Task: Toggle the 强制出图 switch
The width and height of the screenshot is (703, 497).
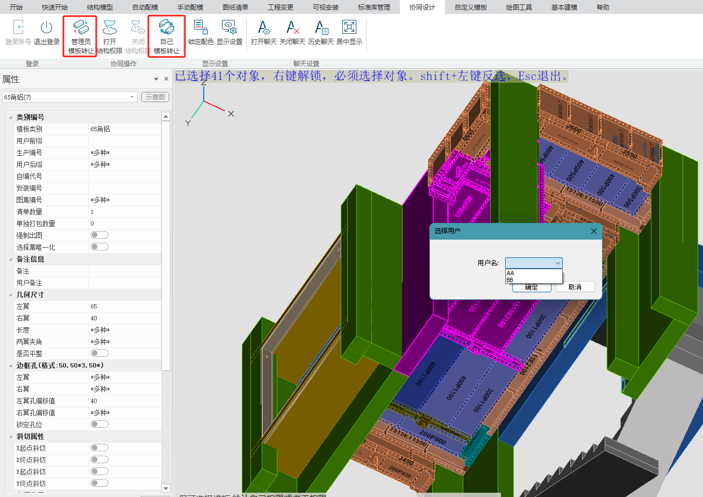Action: click(99, 235)
